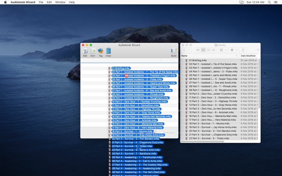Image resolution: width=282 pixels, height=176 pixels.
Task: Open the Audiobook Wizard application menu
Action: [23, 2]
